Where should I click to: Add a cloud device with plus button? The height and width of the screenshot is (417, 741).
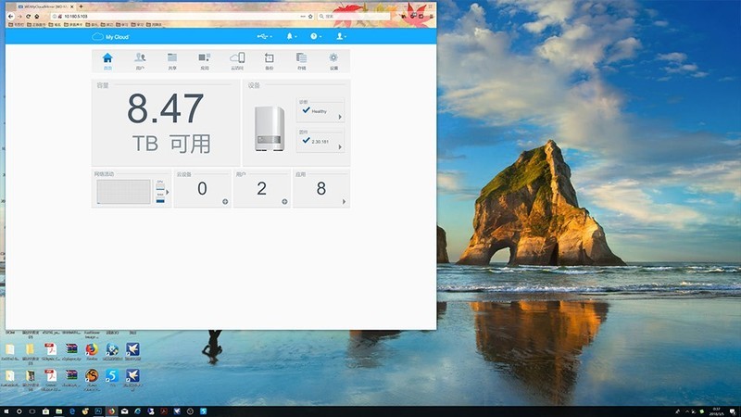(225, 202)
